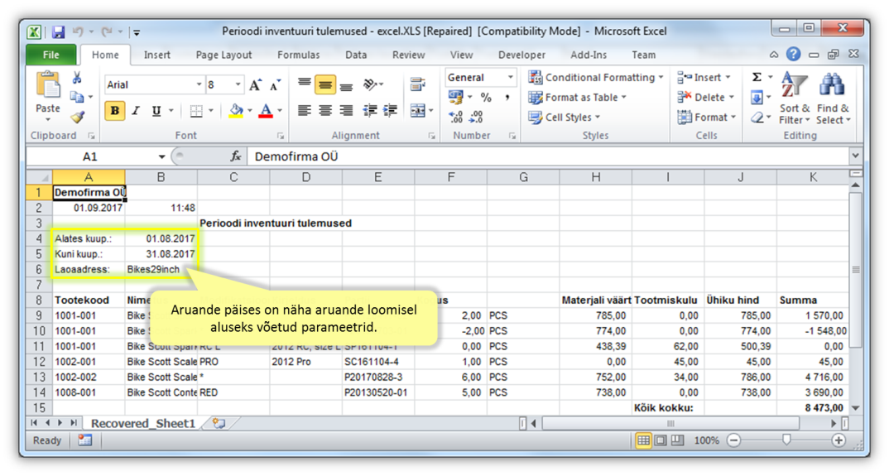Click the zoom slider handle

786,440
